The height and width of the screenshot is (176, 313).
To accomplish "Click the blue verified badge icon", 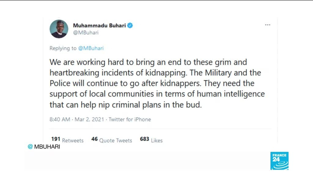I will click(x=130, y=25).
